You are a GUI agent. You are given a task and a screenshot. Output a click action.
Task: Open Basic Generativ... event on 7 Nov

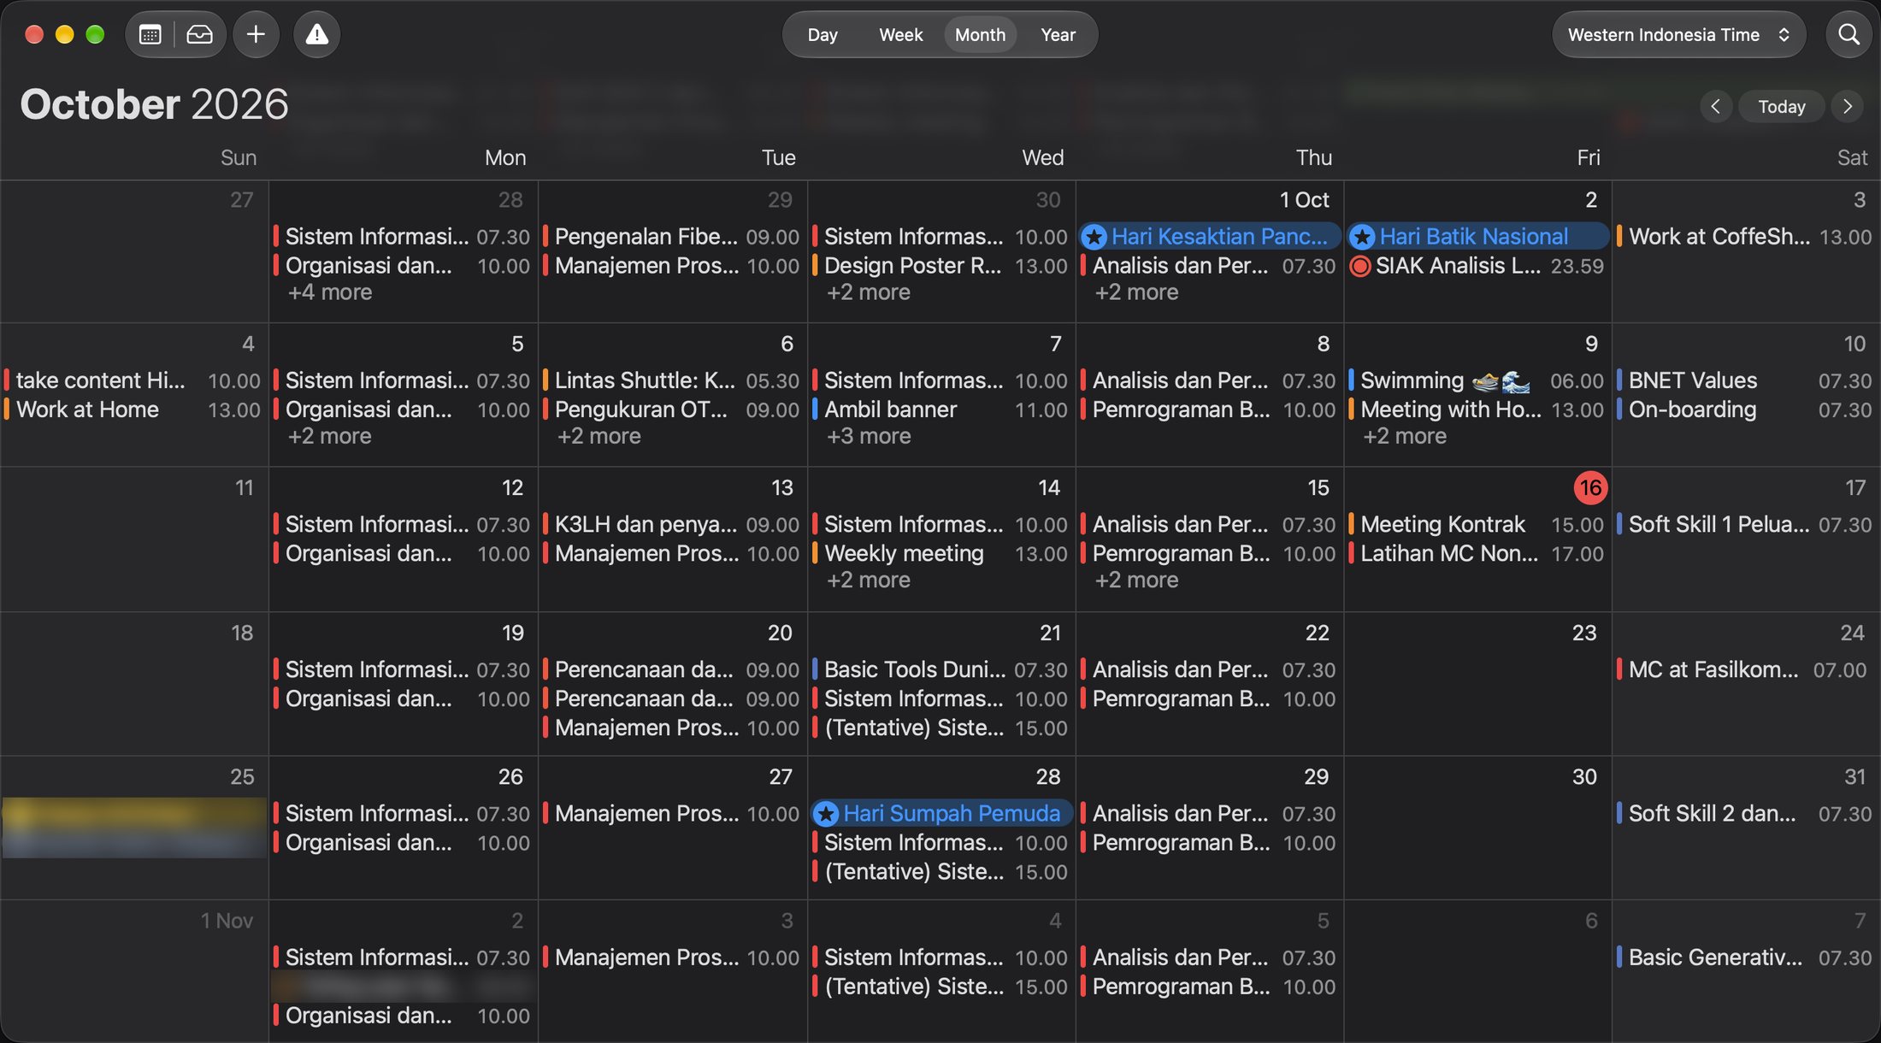(1745, 958)
